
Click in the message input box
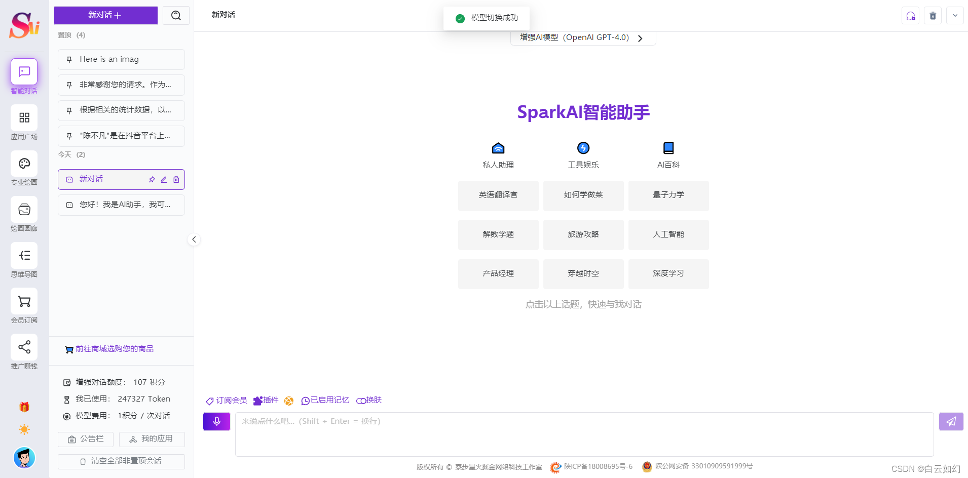584,434
